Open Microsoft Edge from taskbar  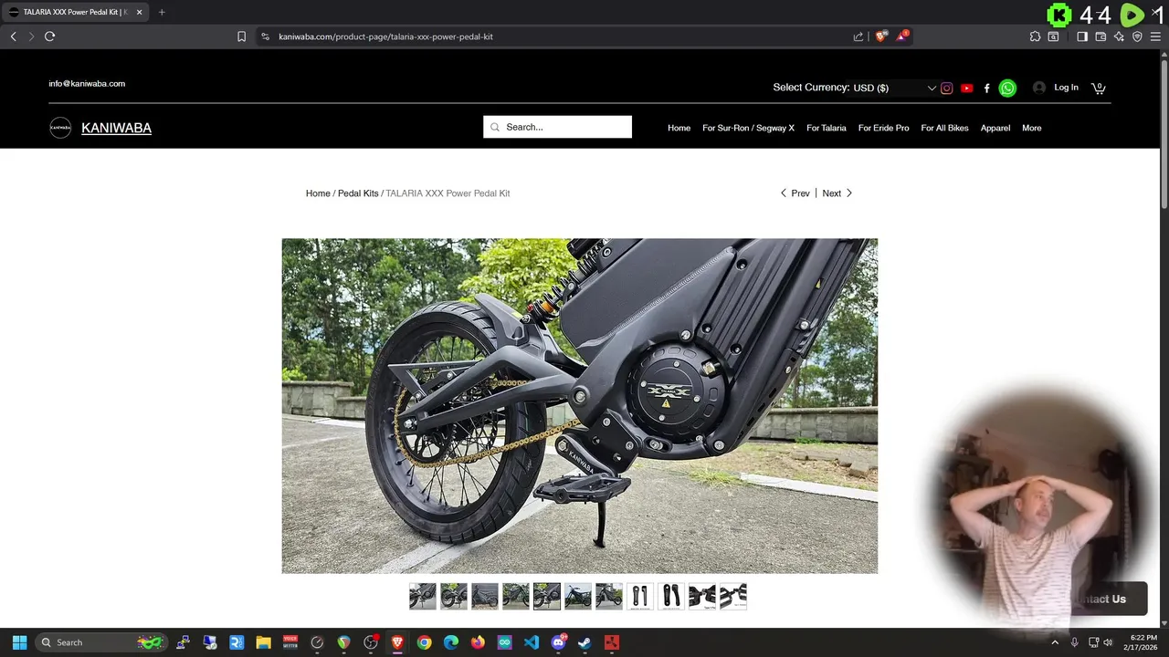[x=451, y=642]
